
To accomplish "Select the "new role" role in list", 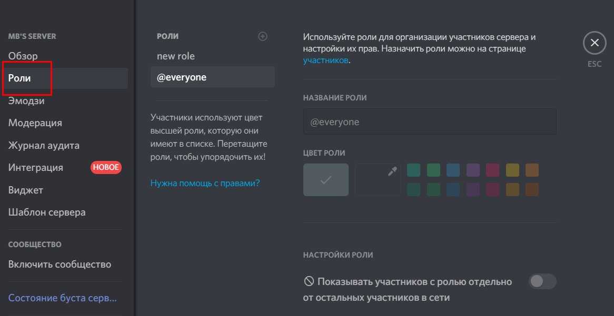I will pyautogui.click(x=176, y=56).
